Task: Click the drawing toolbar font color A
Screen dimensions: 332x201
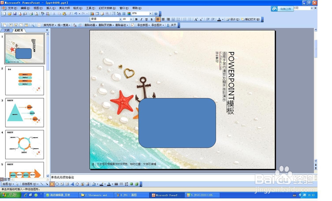Action: 109,184
